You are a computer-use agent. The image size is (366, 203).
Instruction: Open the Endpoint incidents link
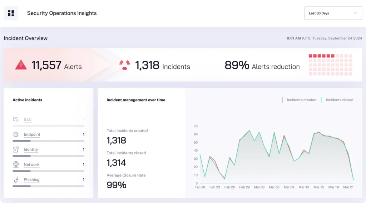[32, 135]
